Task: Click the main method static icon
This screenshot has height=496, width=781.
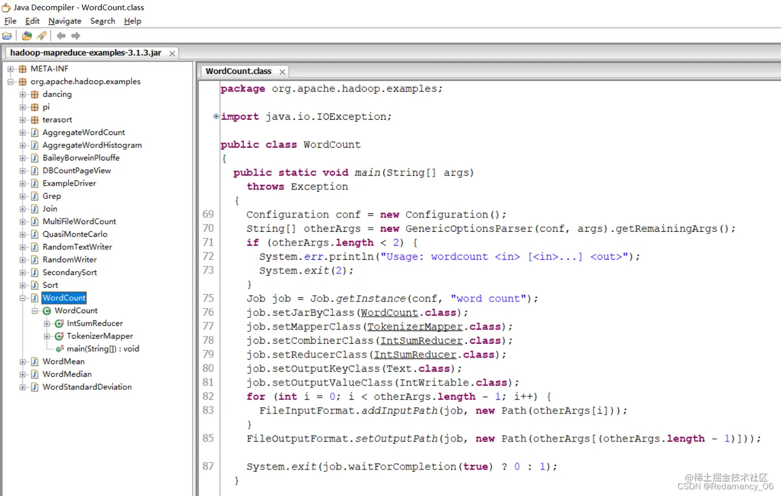Action: coord(60,349)
